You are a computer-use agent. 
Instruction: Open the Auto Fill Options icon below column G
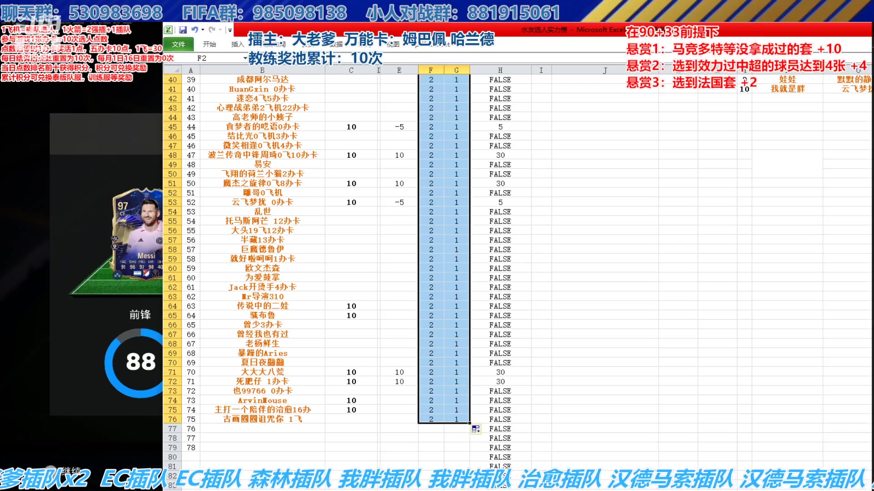pyautogui.click(x=476, y=429)
